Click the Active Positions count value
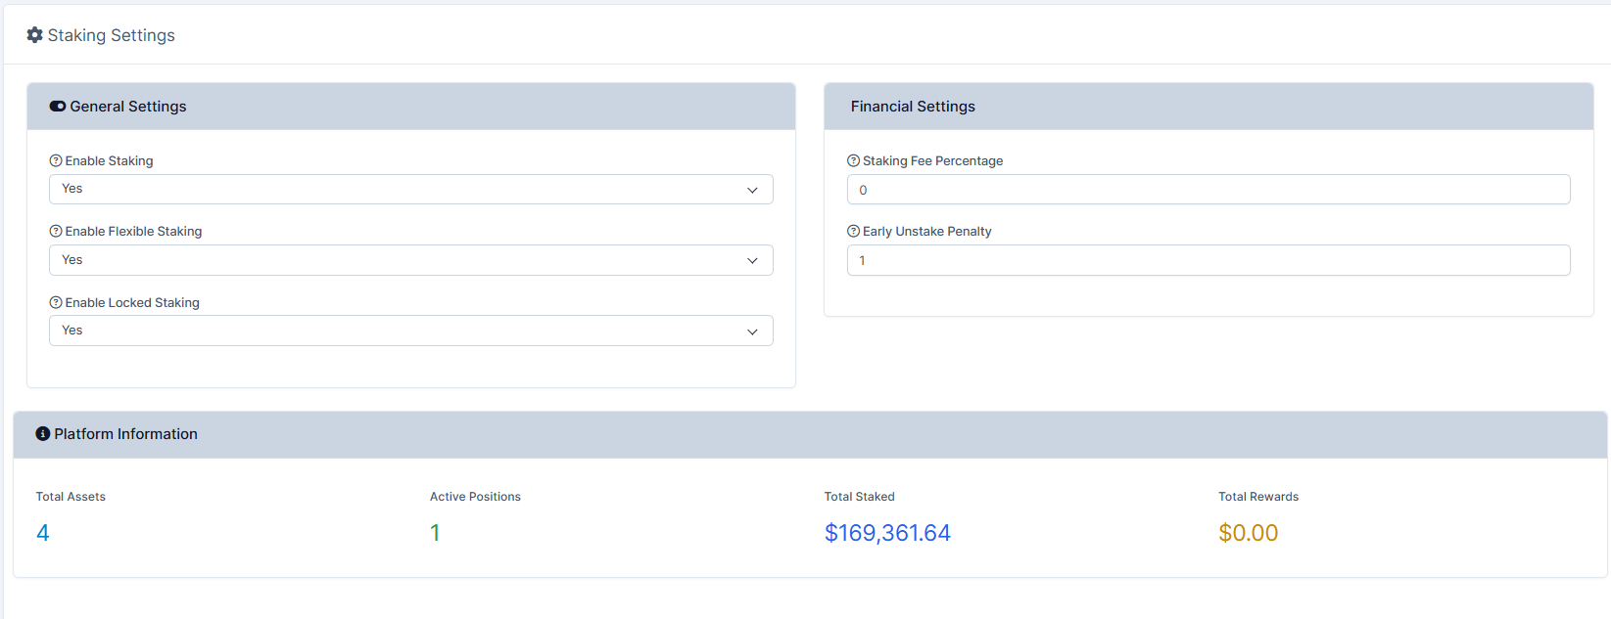 point(435,533)
